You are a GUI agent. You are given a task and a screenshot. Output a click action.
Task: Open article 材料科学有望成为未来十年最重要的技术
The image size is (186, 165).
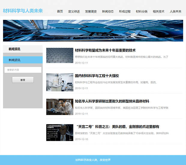click(x=105, y=50)
